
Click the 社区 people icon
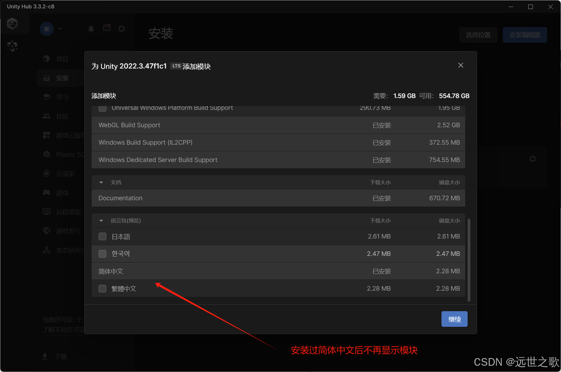(46, 116)
